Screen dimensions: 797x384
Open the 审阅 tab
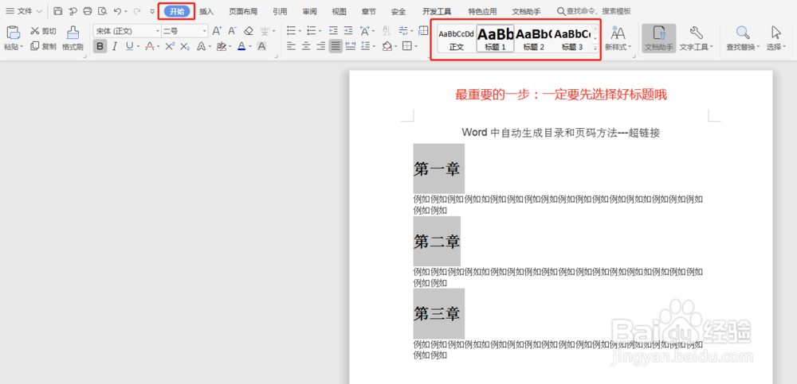pos(309,11)
